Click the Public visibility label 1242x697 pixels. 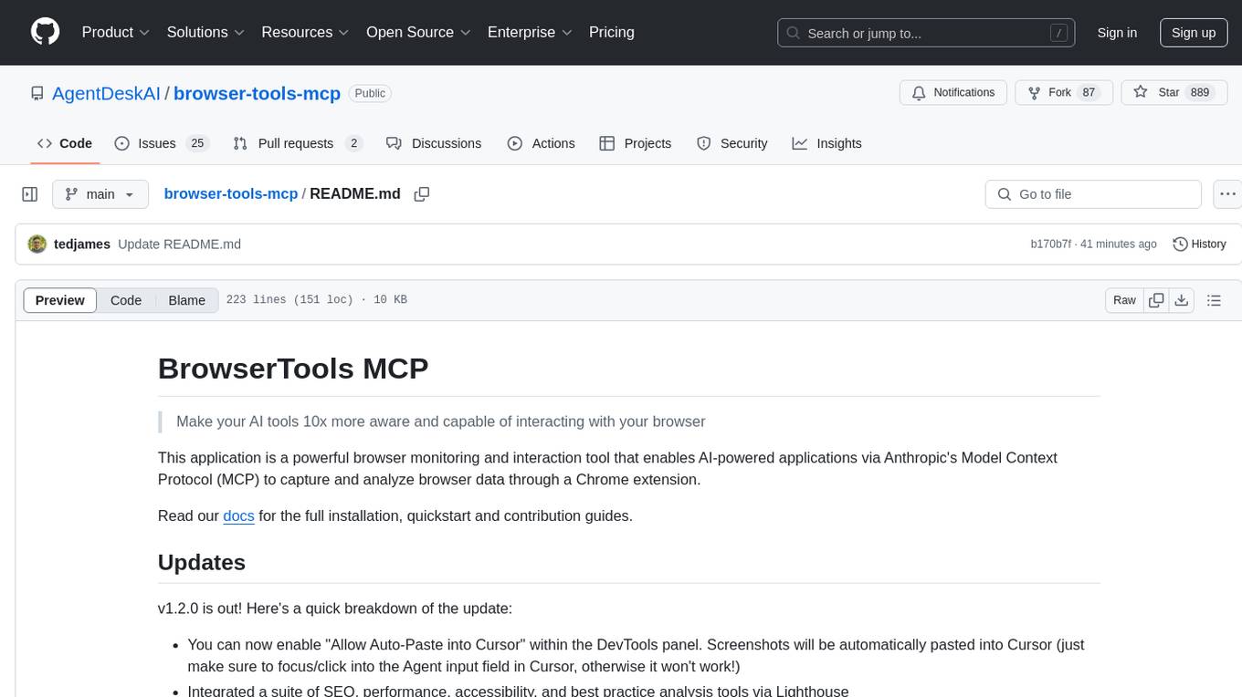pyautogui.click(x=370, y=93)
